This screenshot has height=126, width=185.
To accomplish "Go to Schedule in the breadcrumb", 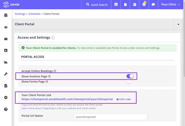I will coord(35,14).
